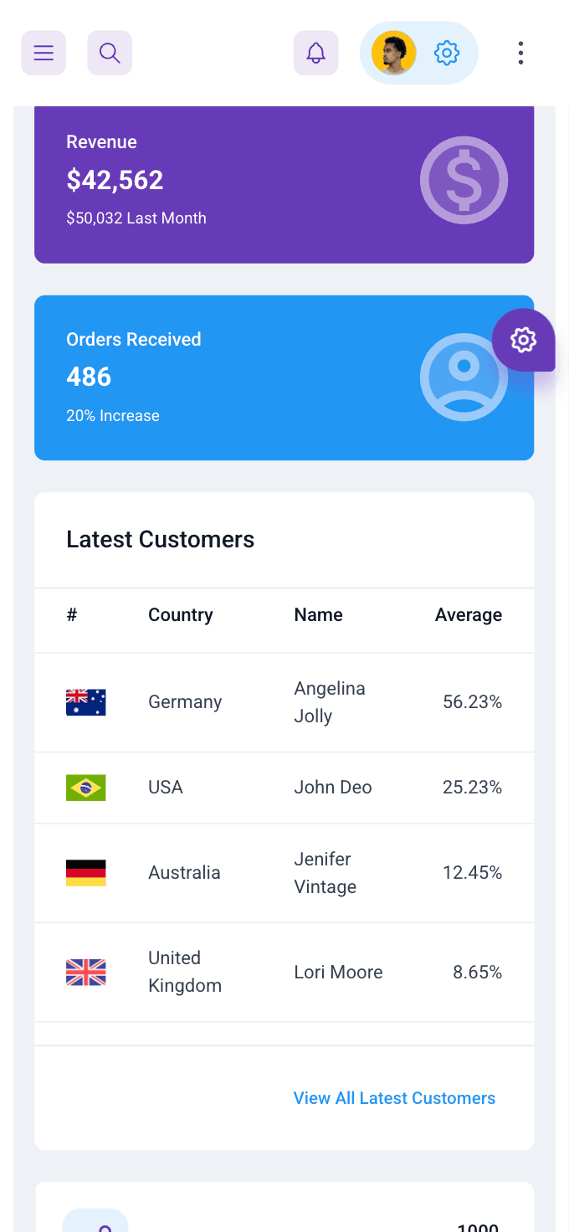The height and width of the screenshot is (1232, 569).
Task: Click the Orders Received 486 card
Action: (x=284, y=377)
